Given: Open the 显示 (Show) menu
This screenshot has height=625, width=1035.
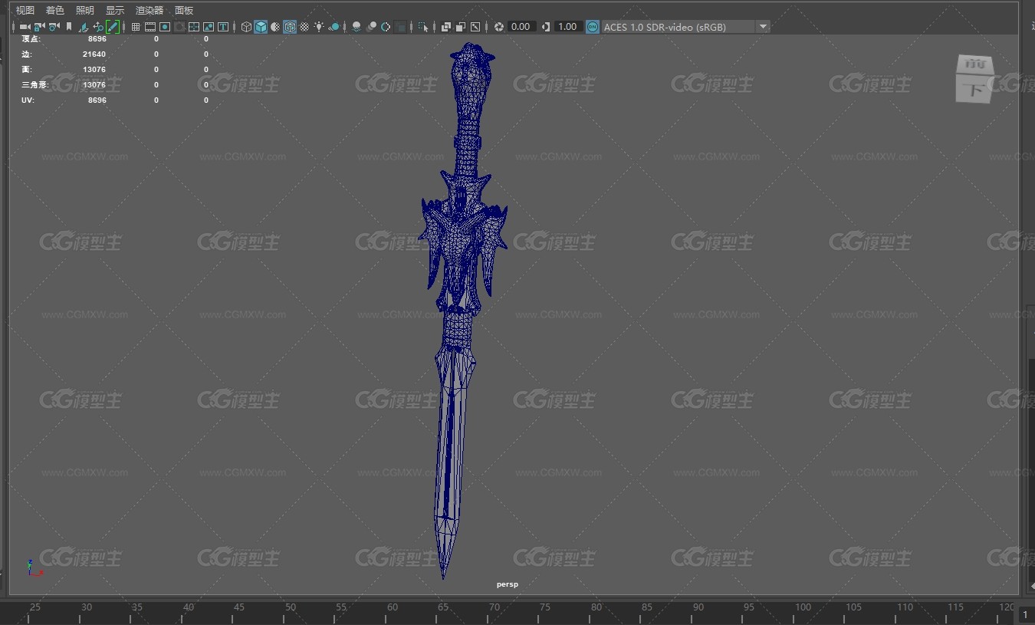Looking at the screenshot, I should 115,11.
